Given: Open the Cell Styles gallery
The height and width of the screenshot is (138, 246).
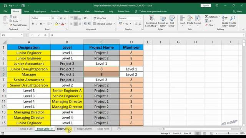Looking at the screenshot, I should pyautogui.click(x=172, y=21).
